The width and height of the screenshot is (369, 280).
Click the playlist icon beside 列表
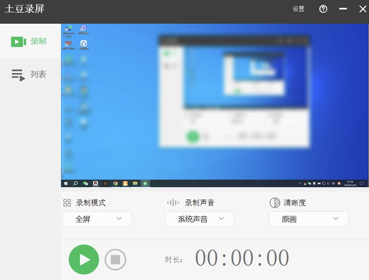[18, 75]
